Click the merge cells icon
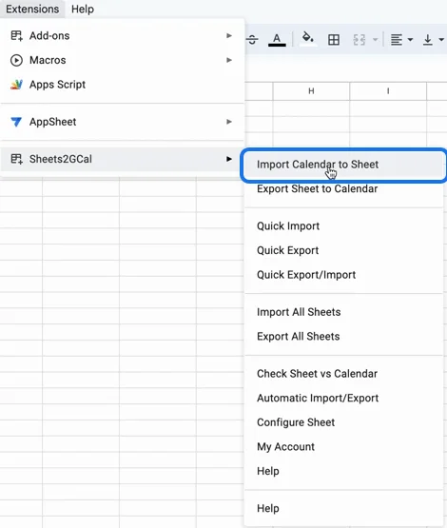This screenshot has width=447, height=528. click(x=360, y=40)
